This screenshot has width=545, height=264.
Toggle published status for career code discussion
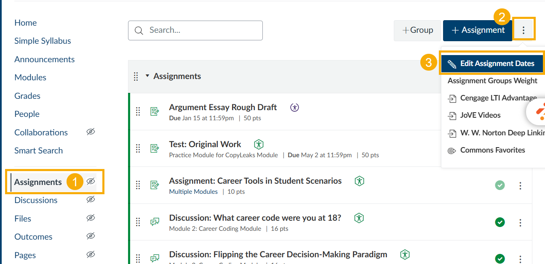click(500, 222)
